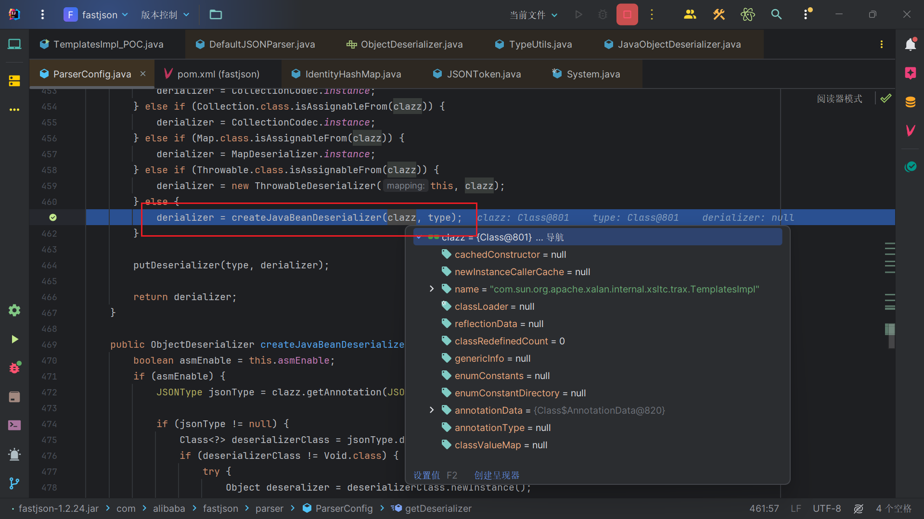Select the classRedefinedCount = 0 row
Viewport: 924px width, 519px height.
(597, 341)
